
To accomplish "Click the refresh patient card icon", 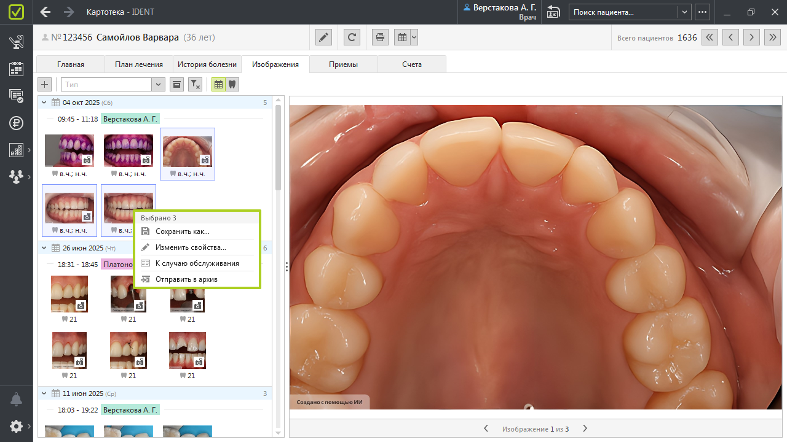I will pyautogui.click(x=352, y=37).
